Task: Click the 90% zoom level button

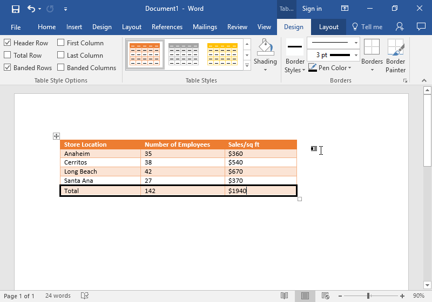Action: [418, 296]
